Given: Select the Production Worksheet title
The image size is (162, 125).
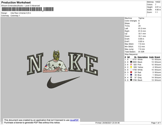Looking at the screenshot, I should (x=16, y=2).
